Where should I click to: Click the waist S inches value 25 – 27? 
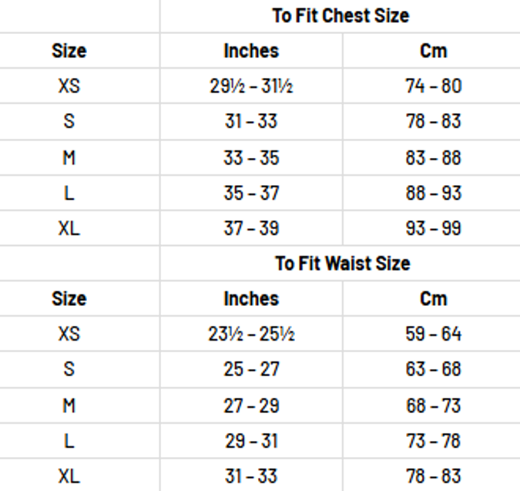tap(251, 370)
